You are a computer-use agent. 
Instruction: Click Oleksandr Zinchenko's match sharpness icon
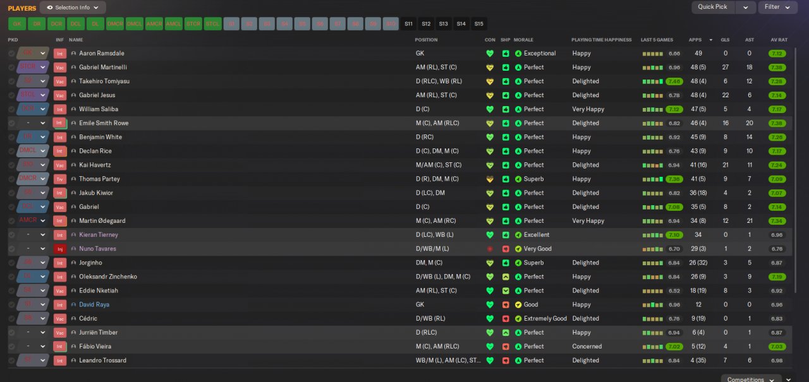click(506, 277)
